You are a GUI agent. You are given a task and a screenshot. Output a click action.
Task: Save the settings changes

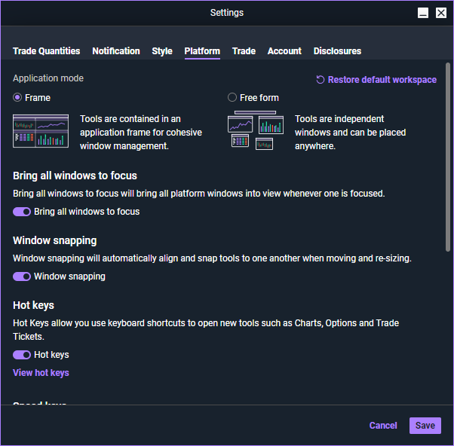click(x=425, y=426)
